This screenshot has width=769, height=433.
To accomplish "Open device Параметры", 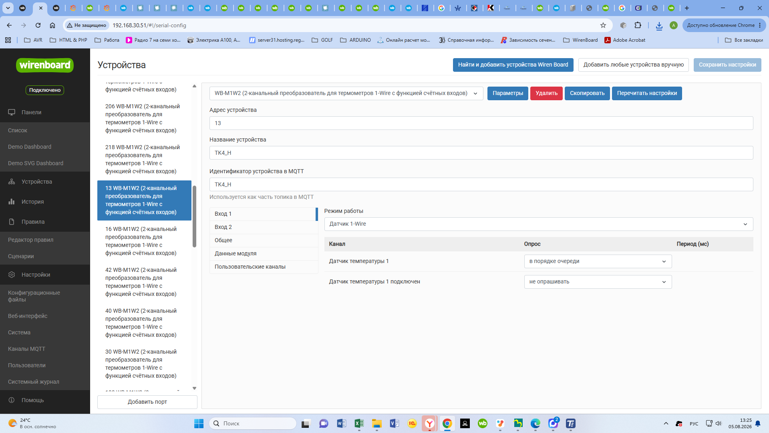I will [507, 93].
